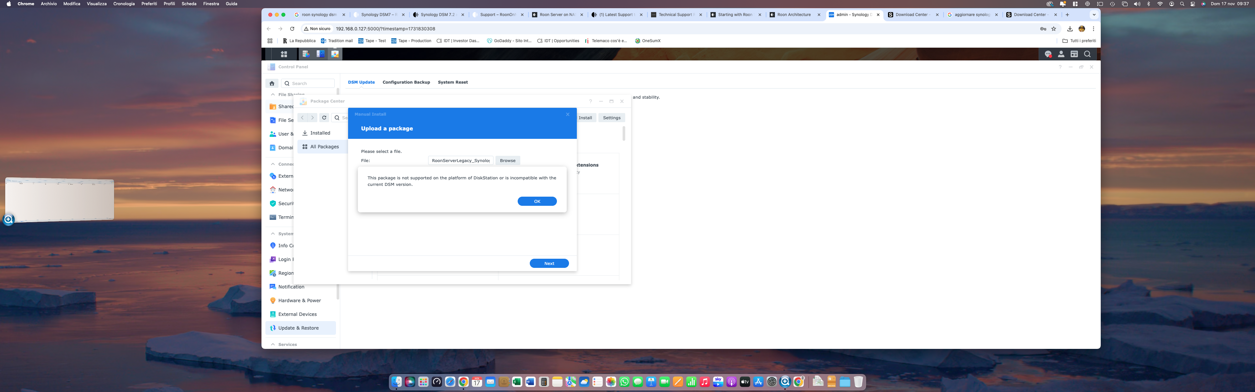Switch to the aggiornare synology tab
The image size is (1255, 392).
click(972, 15)
